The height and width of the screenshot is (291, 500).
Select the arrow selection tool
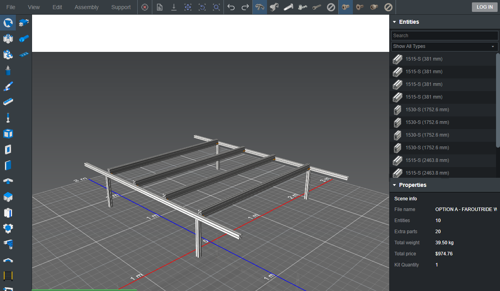click(8, 23)
